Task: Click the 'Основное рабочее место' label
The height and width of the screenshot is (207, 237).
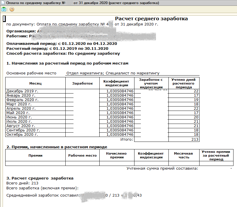Action: [31, 73]
